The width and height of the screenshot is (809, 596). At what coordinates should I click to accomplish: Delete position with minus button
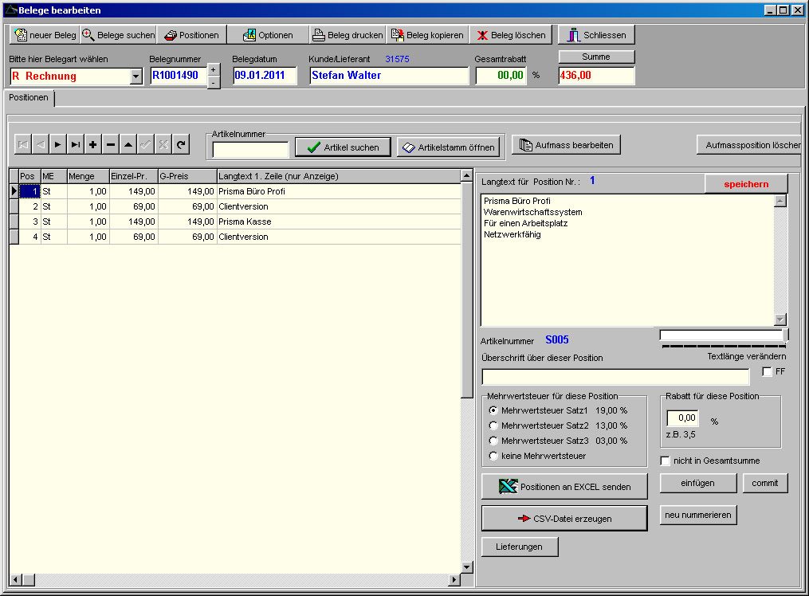coord(111,144)
